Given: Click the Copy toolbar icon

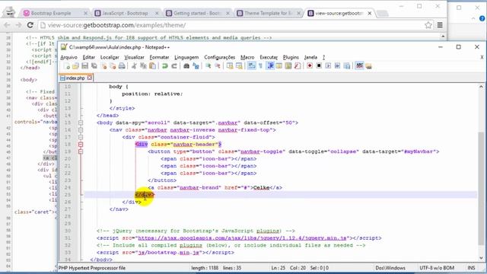Looking at the screenshot, I should tap(143, 66).
